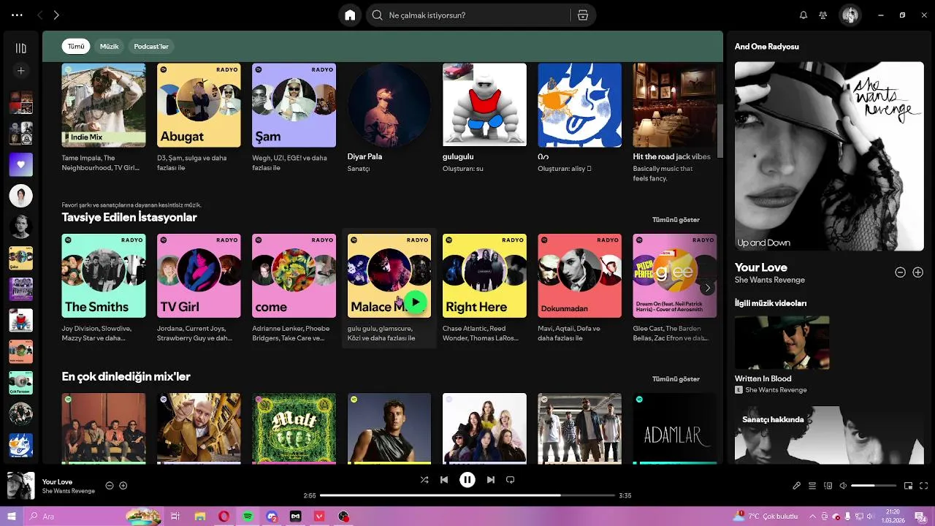The image size is (935, 526).
Task: Open the Browse icon in search bar
Action: (583, 15)
